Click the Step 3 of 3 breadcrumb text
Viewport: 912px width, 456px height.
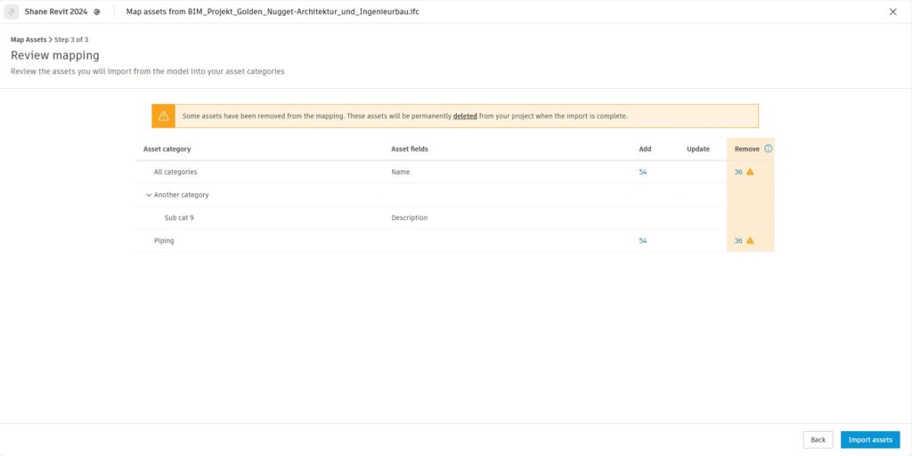[x=71, y=39]
